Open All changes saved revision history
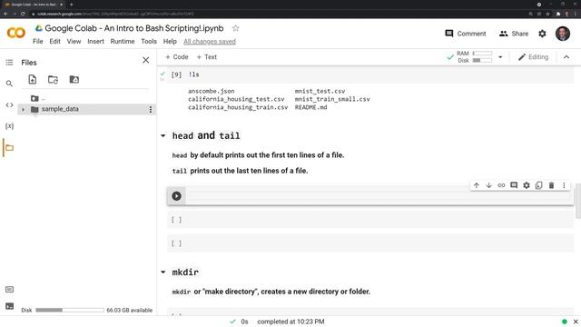 point(210,42)
